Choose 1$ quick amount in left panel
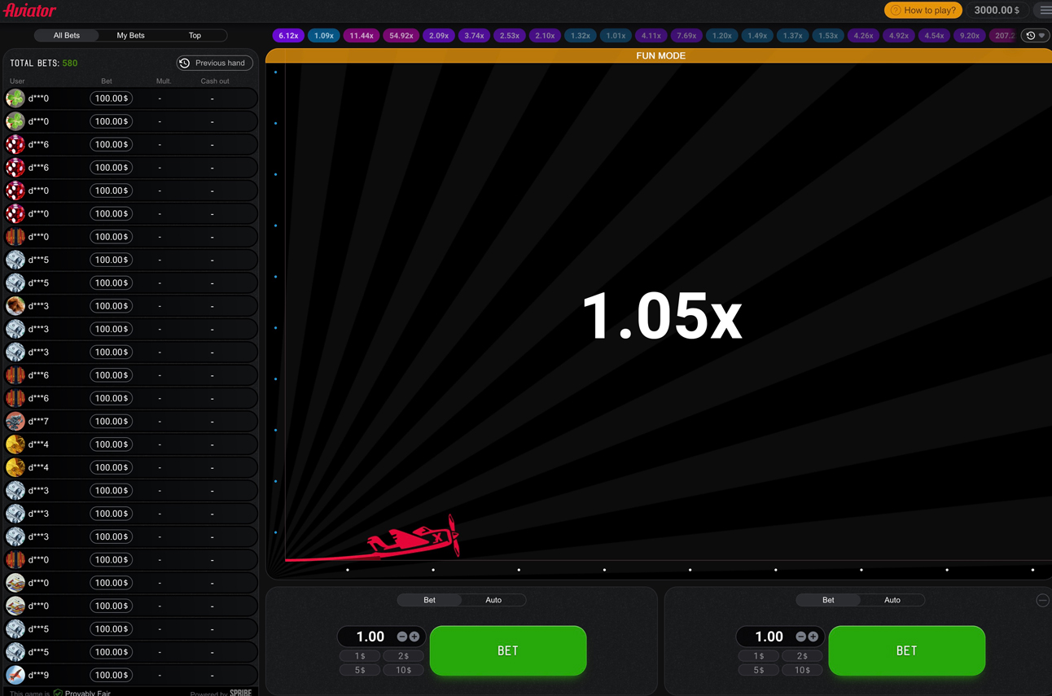The width and height of the screenshot is (1052, 696). (x=360, y=655)
